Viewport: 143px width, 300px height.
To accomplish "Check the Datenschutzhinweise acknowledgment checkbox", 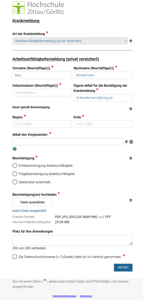I will [14, 257].
